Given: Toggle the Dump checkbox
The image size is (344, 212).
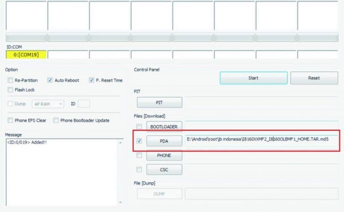Looking at the screenshot, I should coord(10,104).
